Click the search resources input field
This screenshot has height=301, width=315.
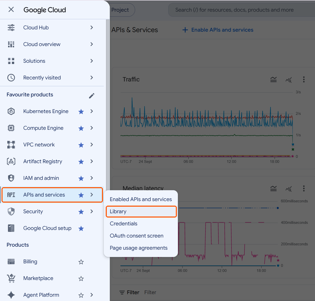click(242, 10)
